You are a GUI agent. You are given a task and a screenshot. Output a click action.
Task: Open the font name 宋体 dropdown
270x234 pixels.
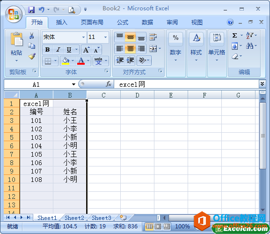coord(83,37)
